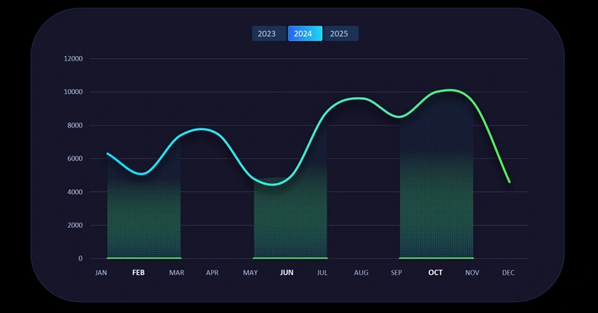
Task: Click the SEP month label
Action: [x=397, y=273]
